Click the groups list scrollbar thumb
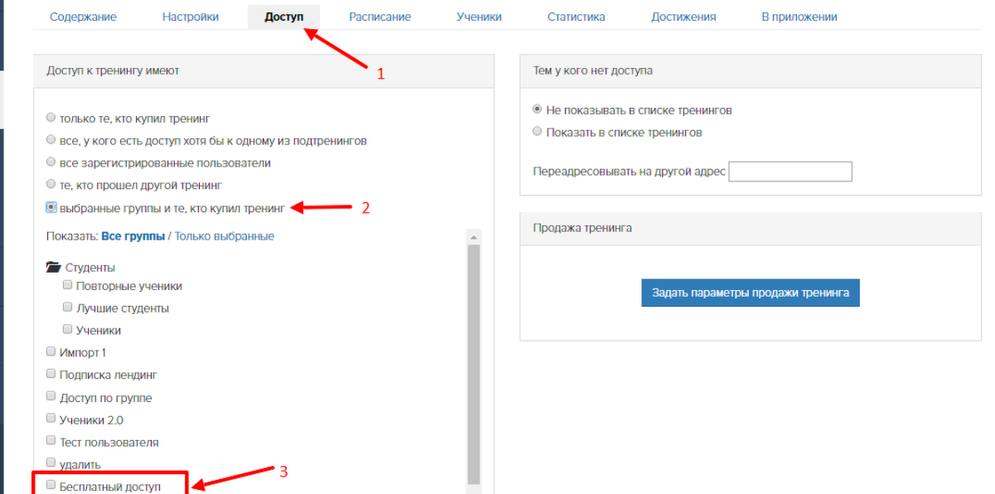The image size is (995, 494). (x=474, y=365)
